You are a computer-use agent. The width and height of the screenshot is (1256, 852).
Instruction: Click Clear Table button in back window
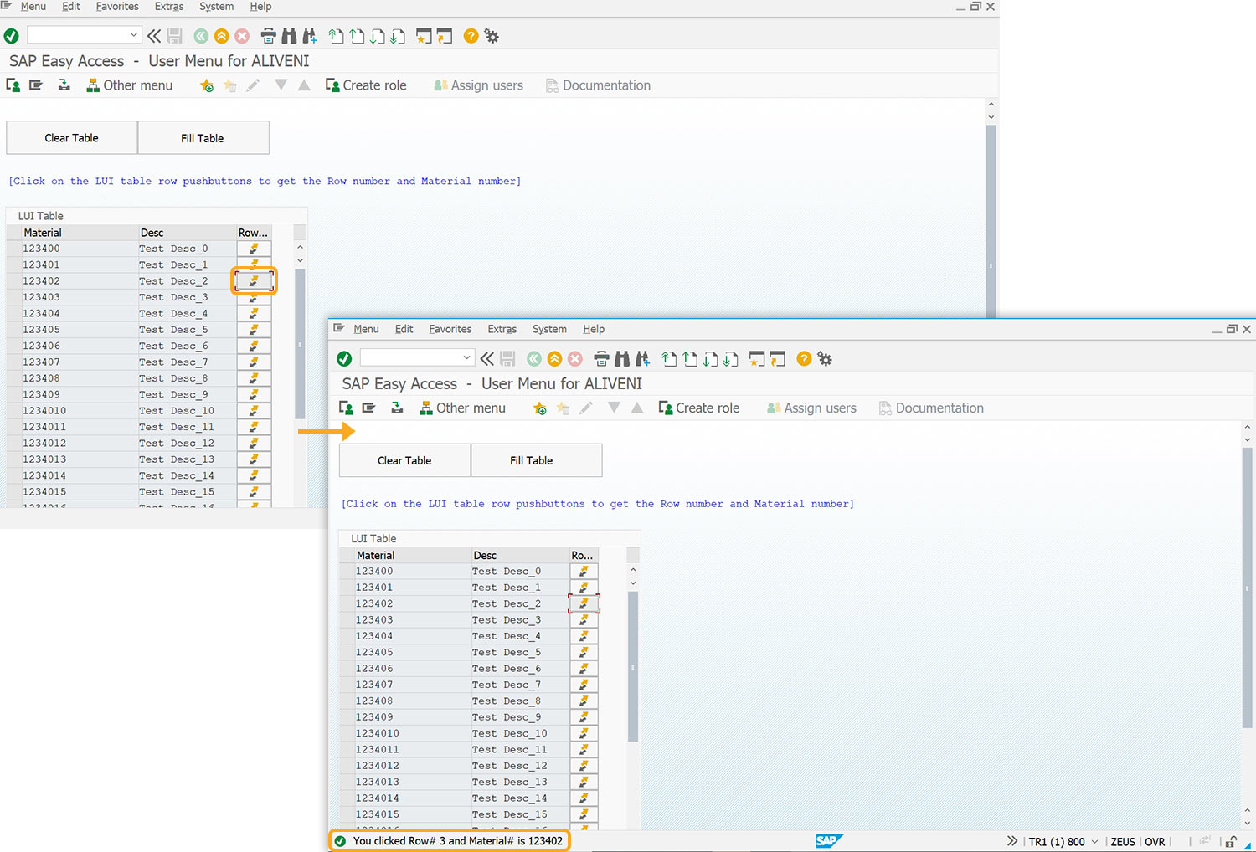pos(72,138)
